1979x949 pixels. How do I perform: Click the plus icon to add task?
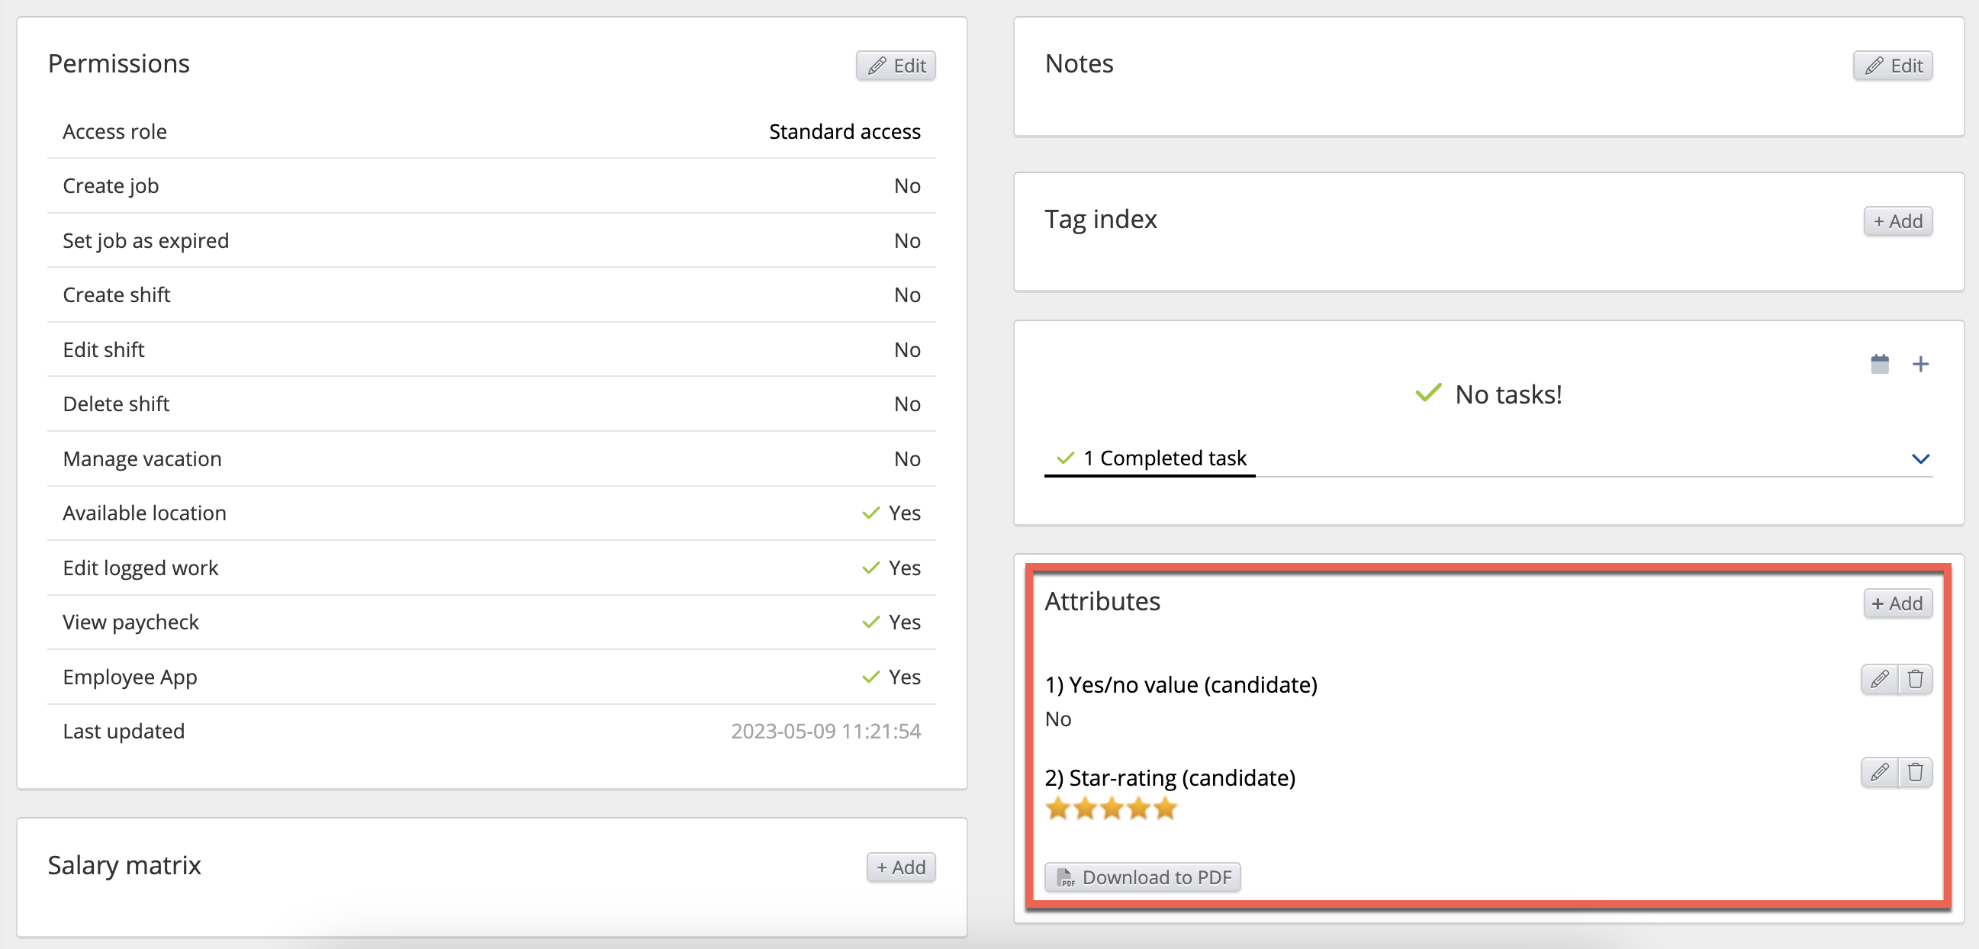[1919, 363]
